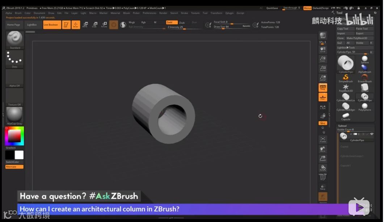384x222 pixels.
Task: Toggle Zadd mode
Action: [172, 22]
